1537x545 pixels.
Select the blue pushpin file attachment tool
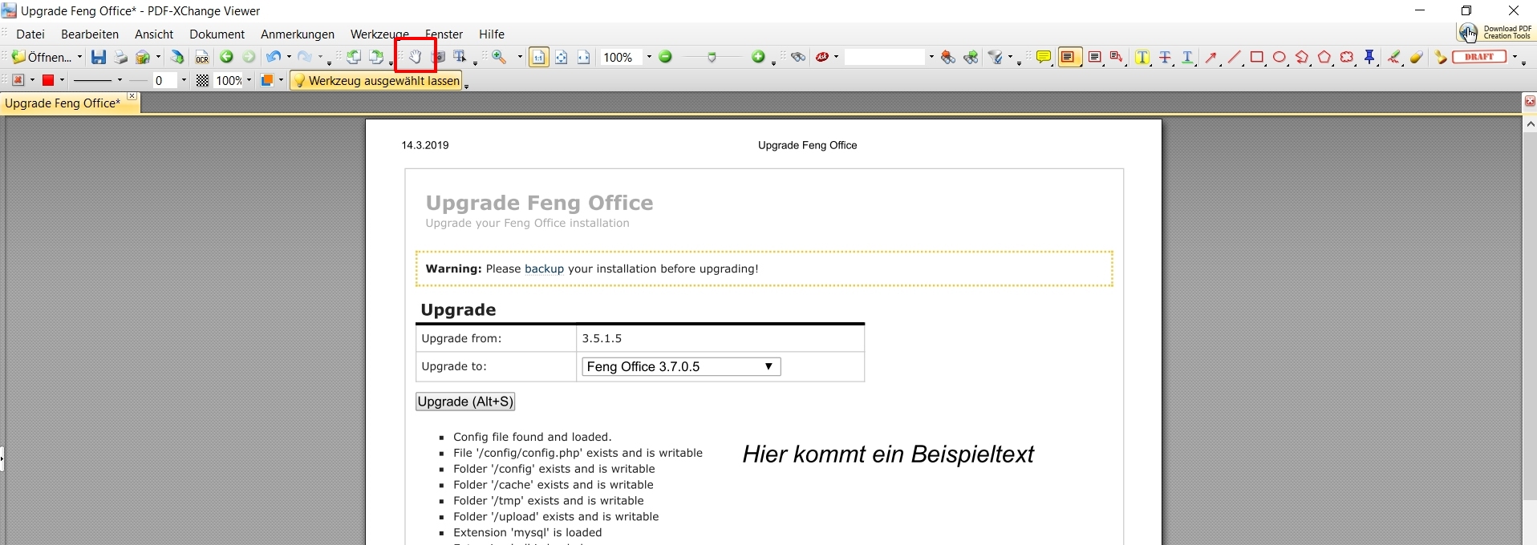point(1370,57)
